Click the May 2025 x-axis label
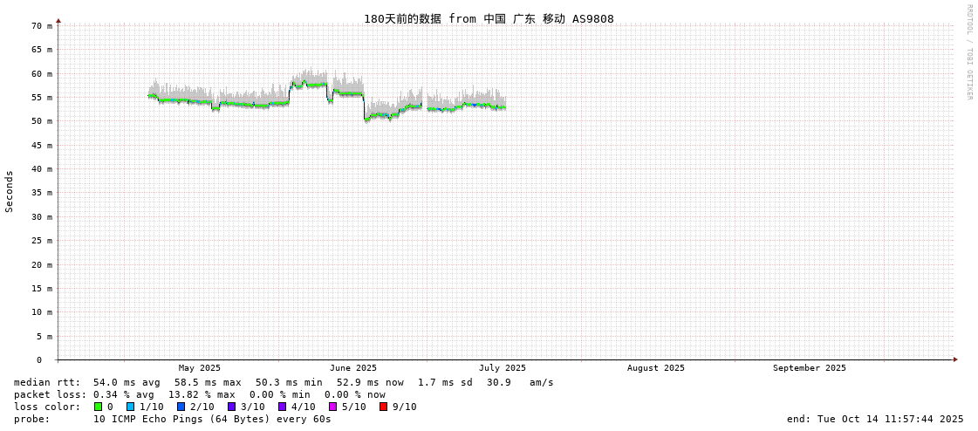978x431 pixels. (200, 368)
